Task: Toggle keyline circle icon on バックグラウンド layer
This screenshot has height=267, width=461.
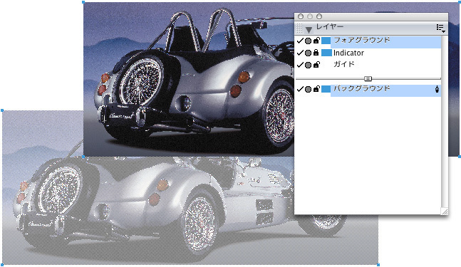Action: coord(308,89)
